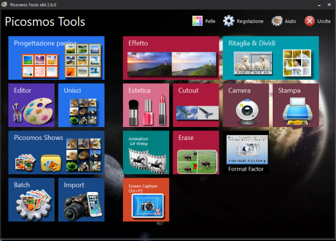Launch the Format Factory tile
The height and width of the screenshot is (241, 336).
coord(245,152)
